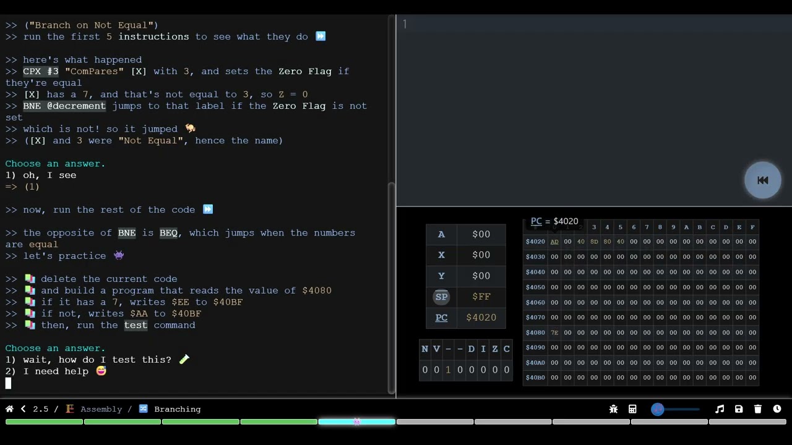
Task: Click the fast-forward emoji after 'rest of the code'
Action: (x=208, y=210)
